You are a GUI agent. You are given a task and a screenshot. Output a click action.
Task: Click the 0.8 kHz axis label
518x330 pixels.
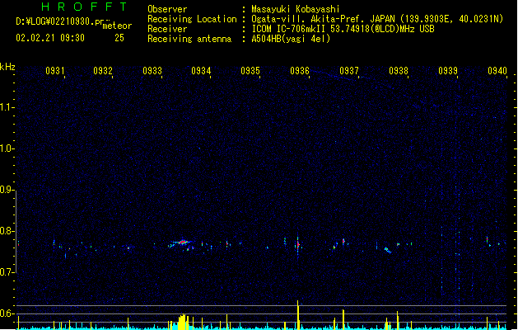click(x=7, y=231)
